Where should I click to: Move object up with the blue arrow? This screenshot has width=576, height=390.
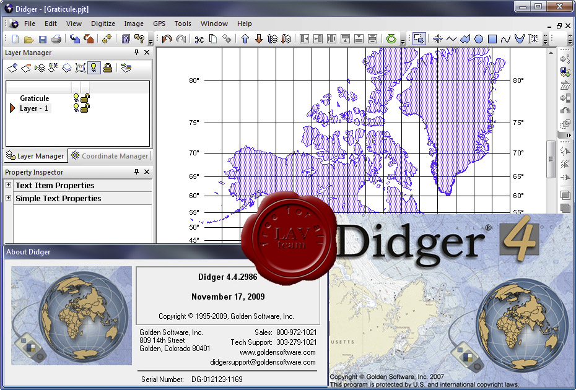(x=245, y=39)
